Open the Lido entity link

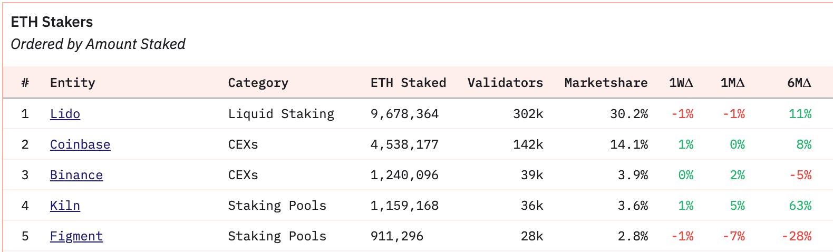[65, 114]
